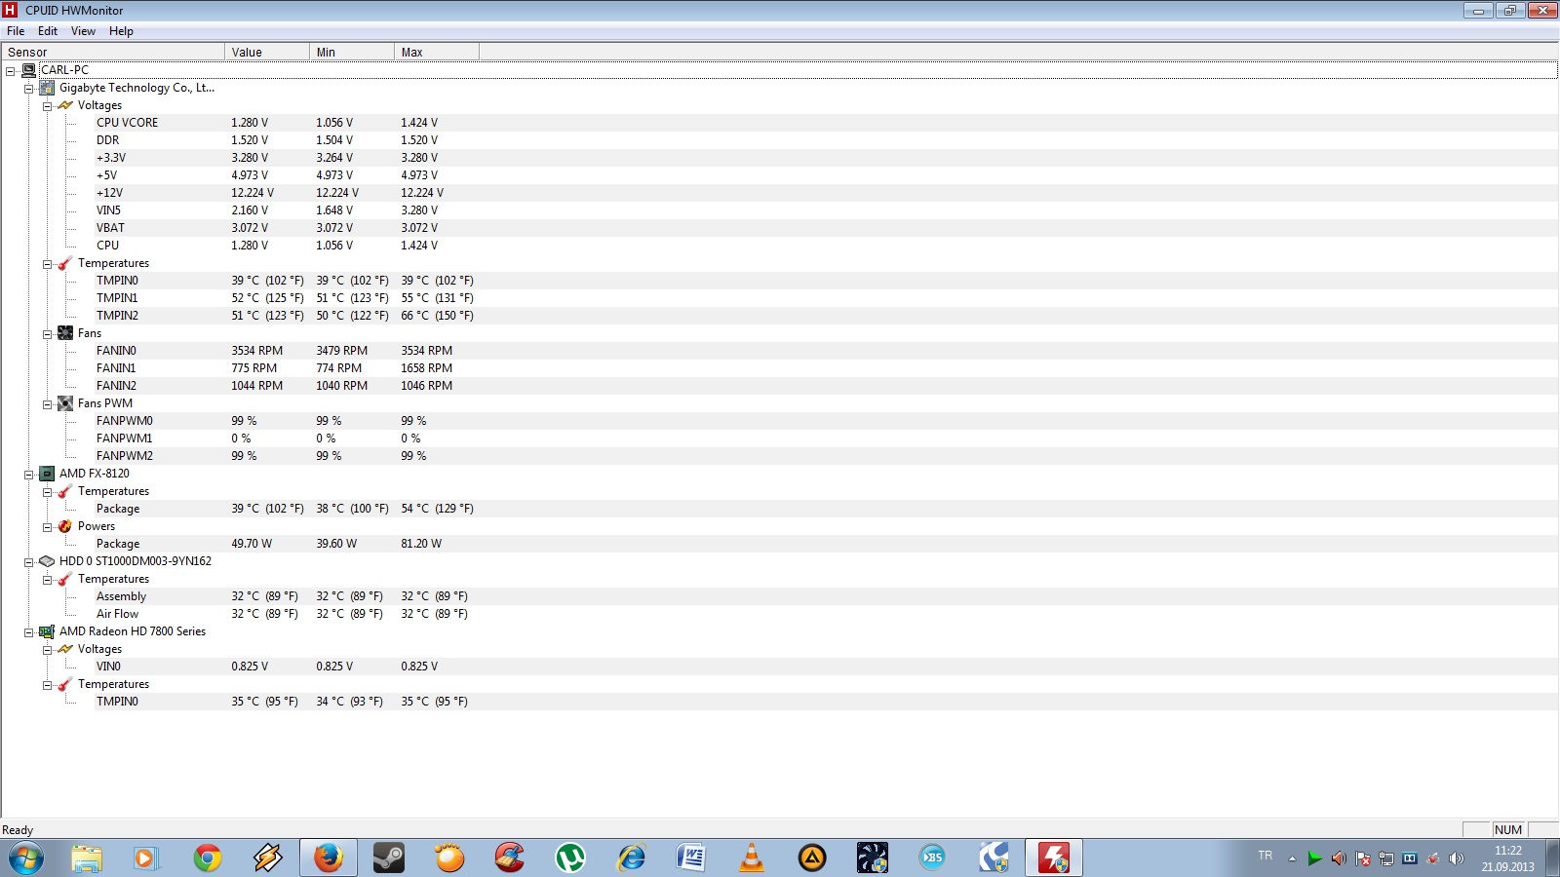
Task: Click the motherboard Voltages lightning icon
Action: (x=65, y=105)
